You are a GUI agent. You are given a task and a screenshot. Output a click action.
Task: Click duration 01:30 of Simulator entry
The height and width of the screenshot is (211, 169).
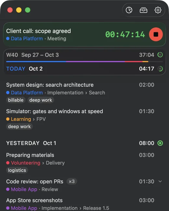click(147, 111)
